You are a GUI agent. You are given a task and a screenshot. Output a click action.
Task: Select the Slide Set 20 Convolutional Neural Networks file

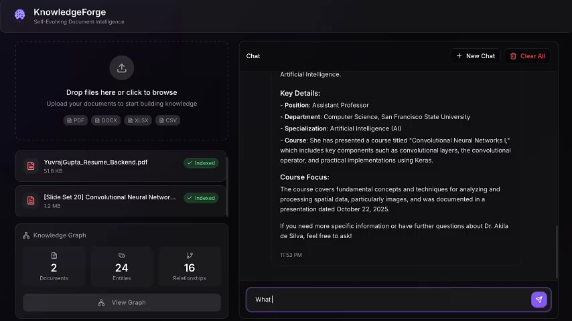(121, 201)
